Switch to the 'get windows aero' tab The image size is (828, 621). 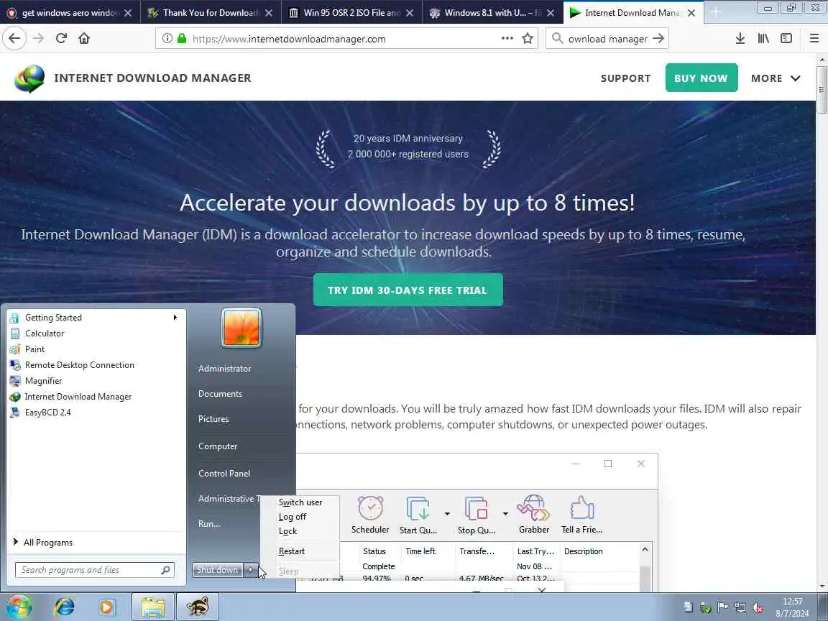click(x=70, y=13)
